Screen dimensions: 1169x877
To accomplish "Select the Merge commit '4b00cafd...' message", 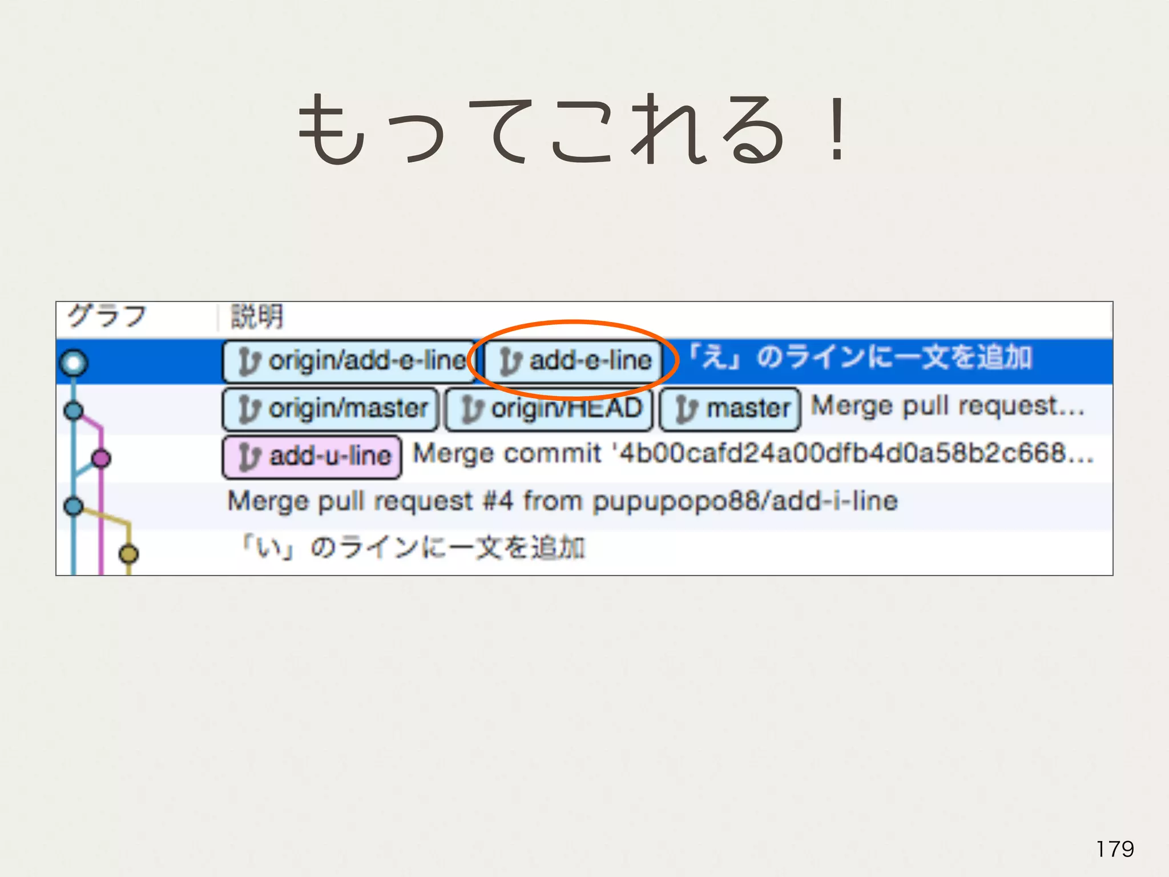I will pos(753,454).
